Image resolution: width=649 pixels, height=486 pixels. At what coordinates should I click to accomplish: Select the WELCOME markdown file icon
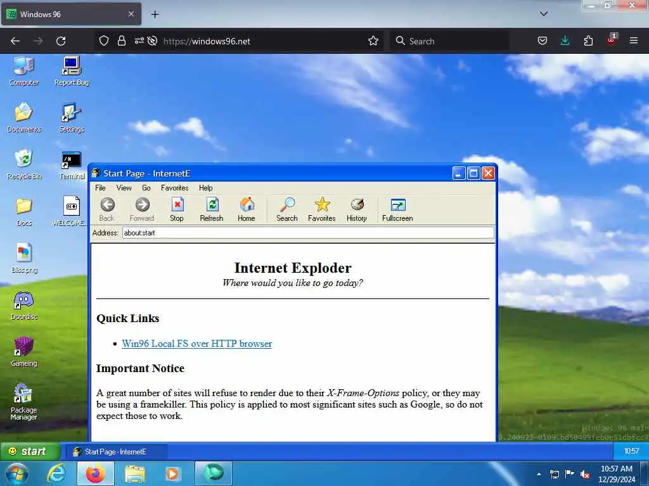pos(71,211)
